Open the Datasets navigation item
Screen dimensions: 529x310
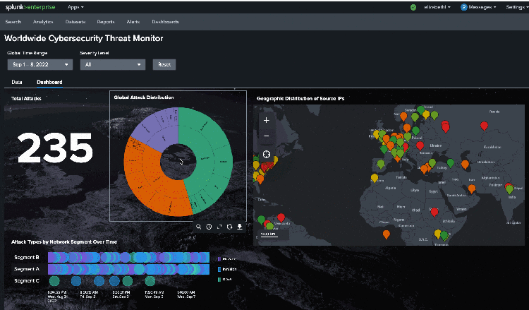75,23
